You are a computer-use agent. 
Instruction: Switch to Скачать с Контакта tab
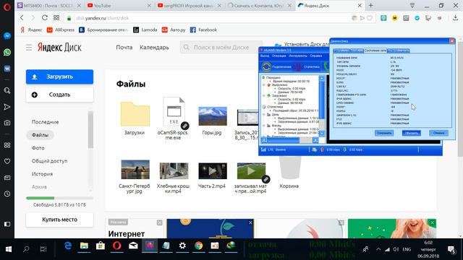(260, 6)
